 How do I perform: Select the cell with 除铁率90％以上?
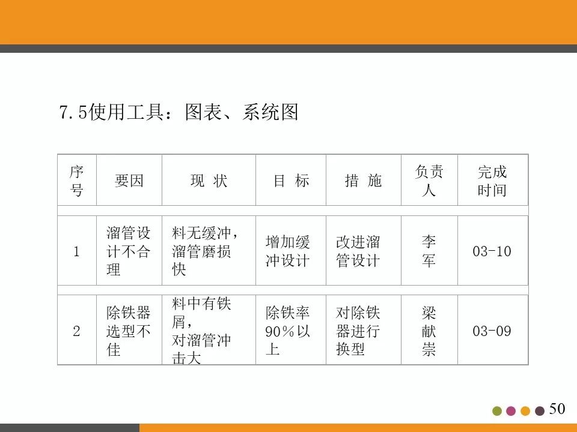click(x=291, y=331)
